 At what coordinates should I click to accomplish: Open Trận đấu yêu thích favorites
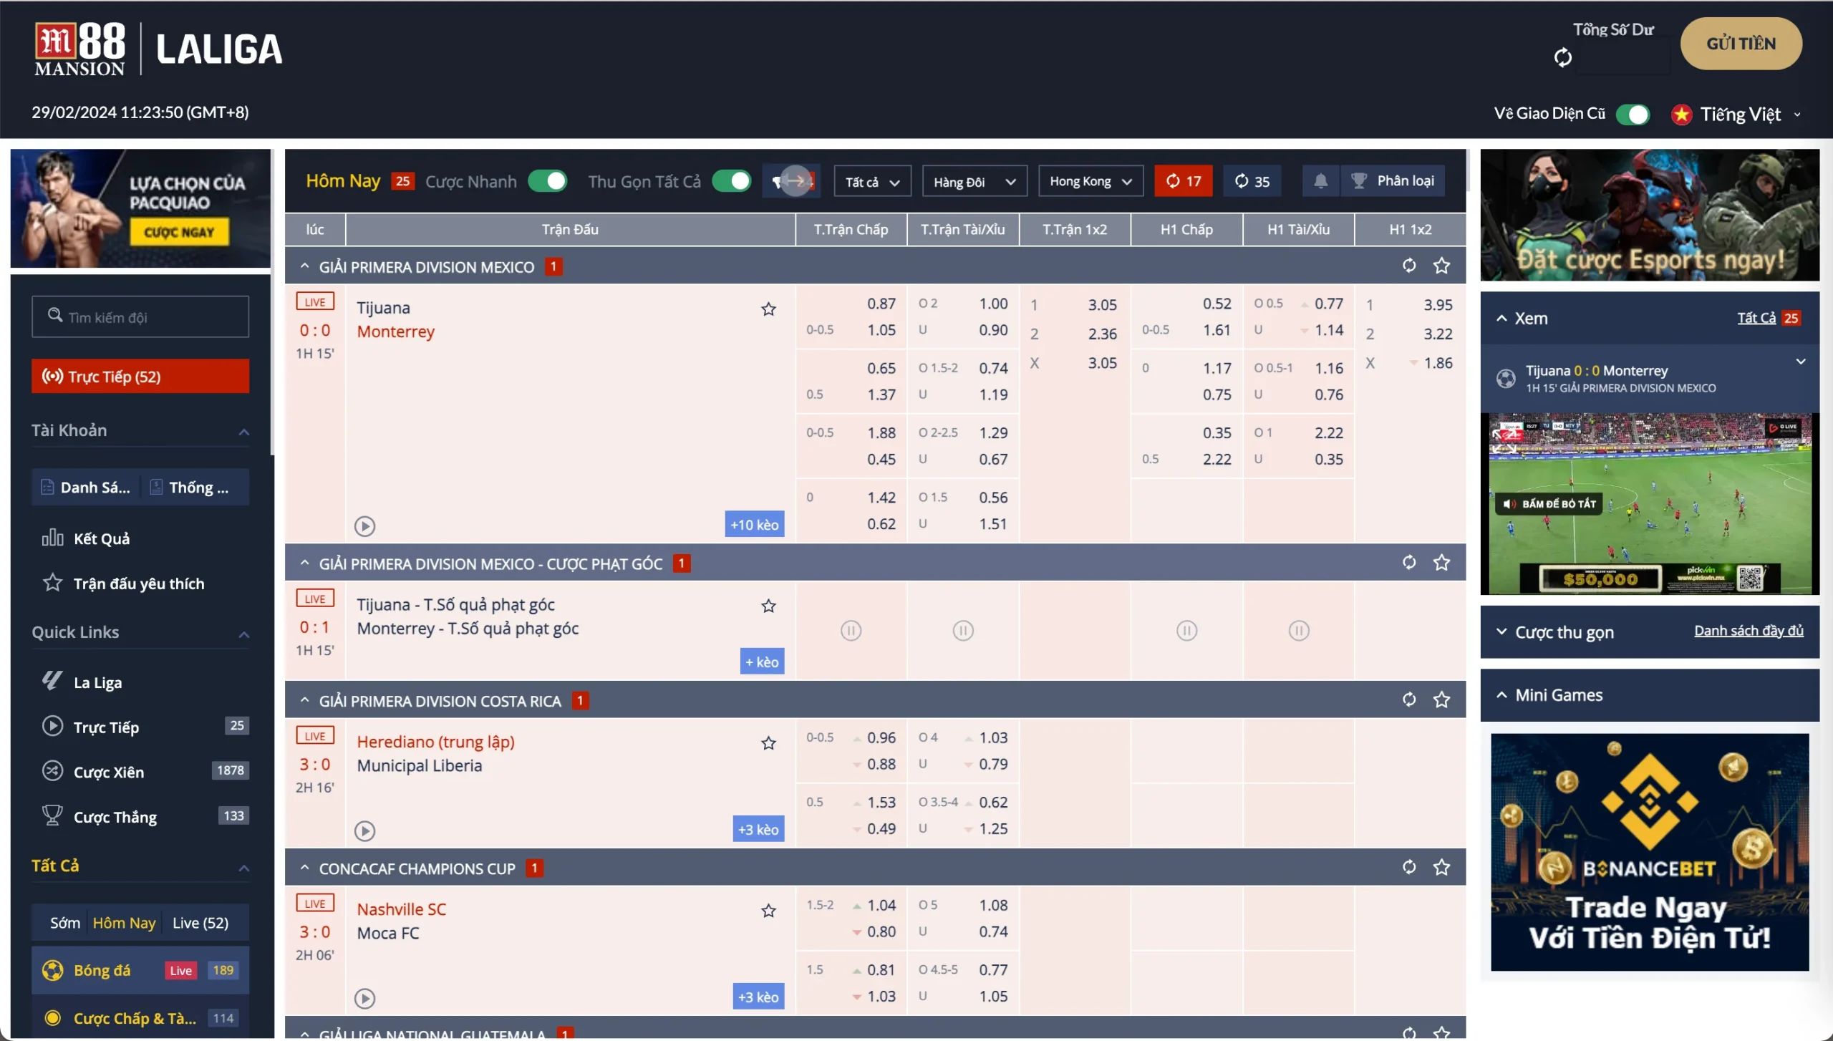tap(140, 584)
